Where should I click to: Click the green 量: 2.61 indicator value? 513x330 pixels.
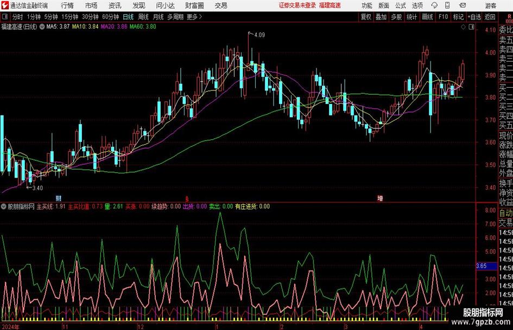tap(114, 206)
